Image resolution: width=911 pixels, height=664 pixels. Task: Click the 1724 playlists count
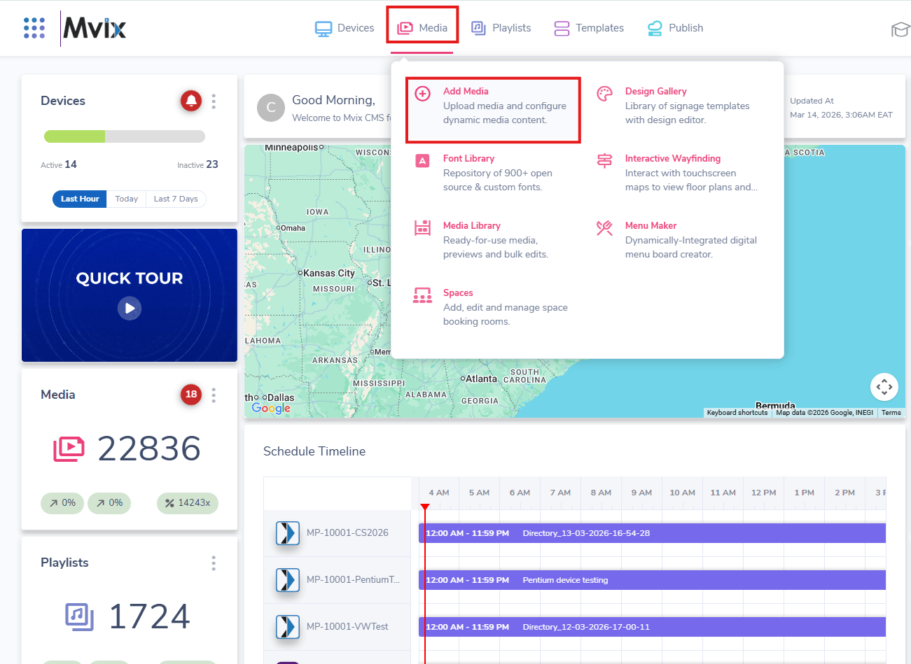click(149, 616)
